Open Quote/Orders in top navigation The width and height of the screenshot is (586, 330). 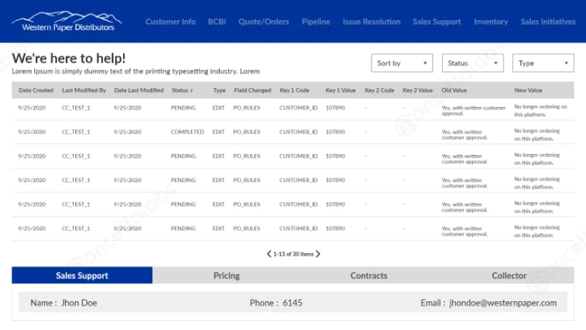(x=263, y=21)
